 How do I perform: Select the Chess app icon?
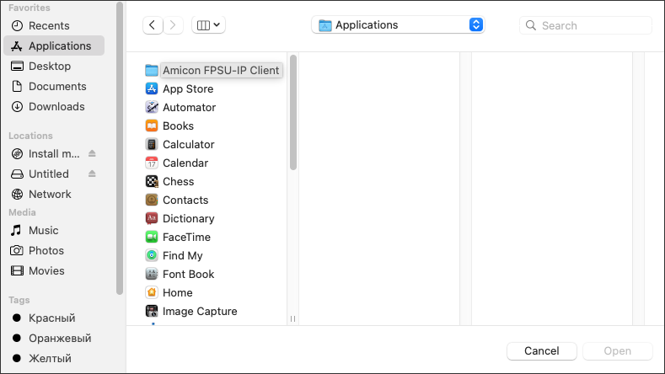tap(152, 181)
